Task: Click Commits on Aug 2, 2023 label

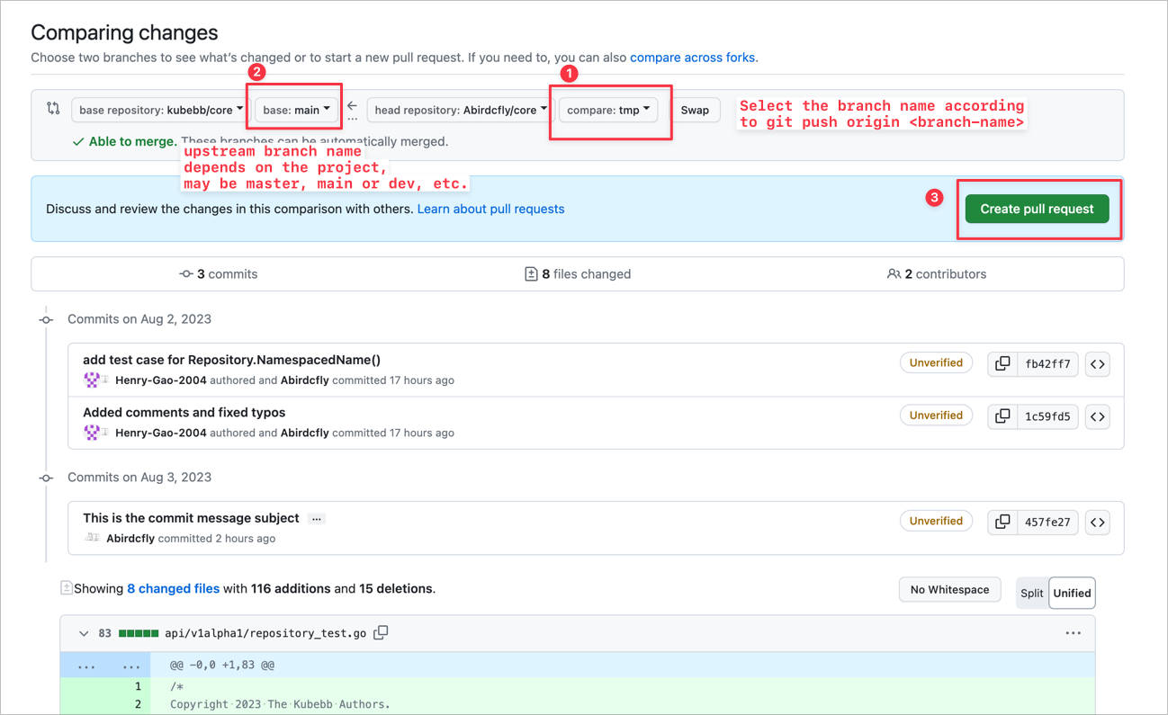Action: (139, 319)
